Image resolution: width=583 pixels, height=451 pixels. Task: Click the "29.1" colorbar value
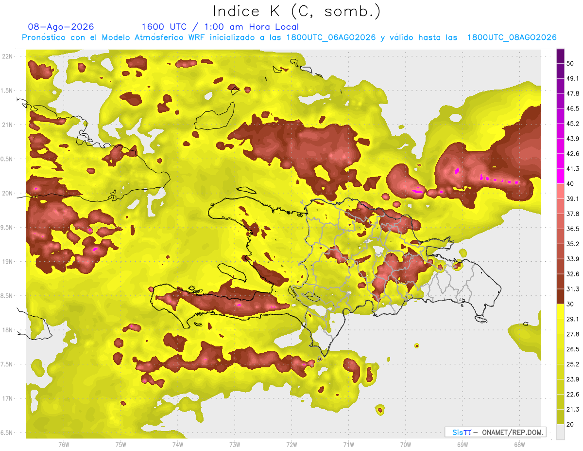pos(573,319)
